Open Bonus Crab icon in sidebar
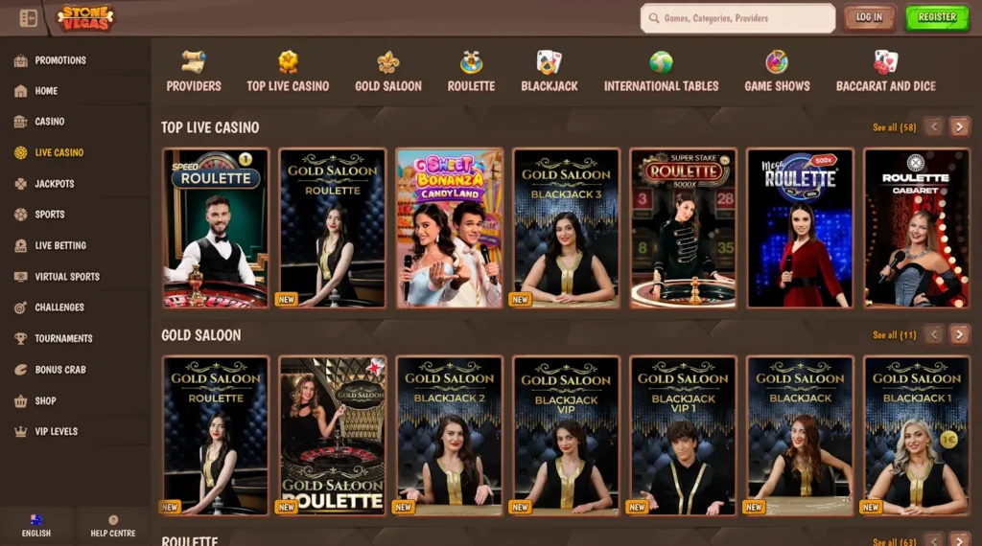 (21, 370)
